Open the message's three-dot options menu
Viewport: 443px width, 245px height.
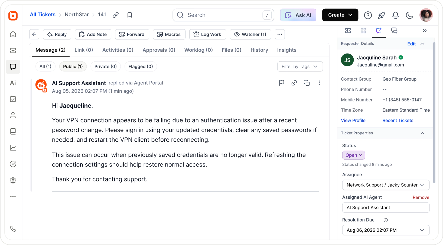pyautogui.click(x=319, y=83)
